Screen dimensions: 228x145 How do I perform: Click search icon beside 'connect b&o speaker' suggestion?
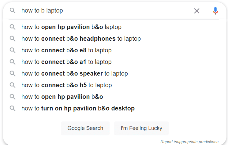coord(13,73)
